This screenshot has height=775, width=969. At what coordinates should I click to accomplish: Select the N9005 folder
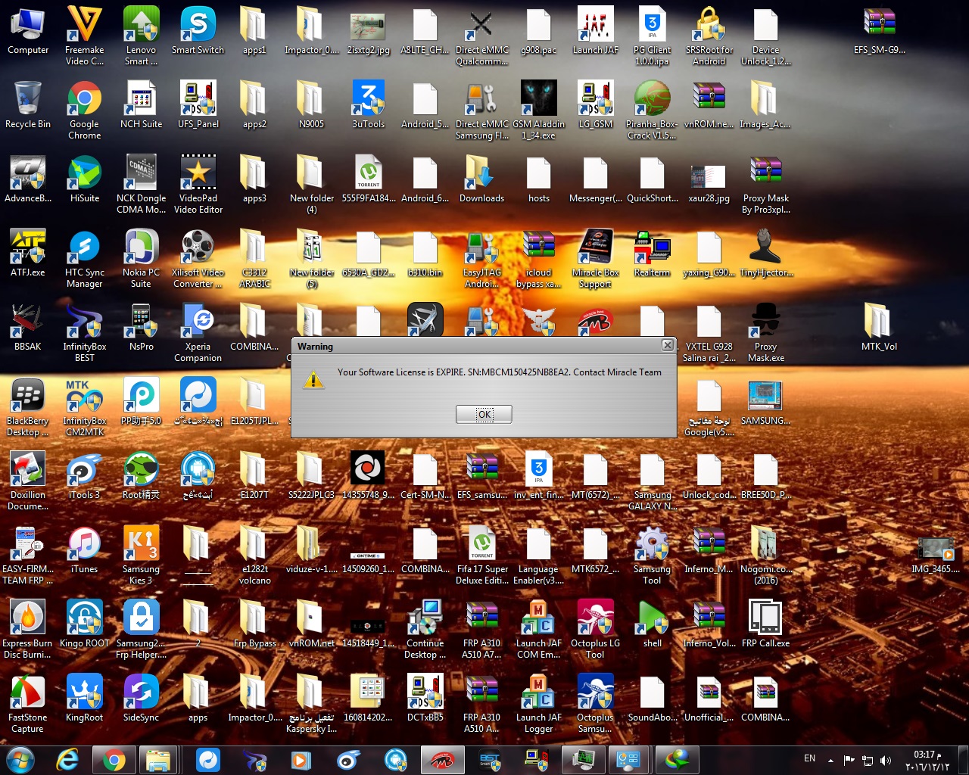pos(312,105)
